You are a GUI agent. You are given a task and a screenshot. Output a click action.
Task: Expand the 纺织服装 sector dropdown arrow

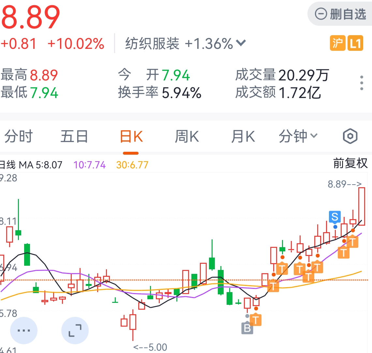241,43
